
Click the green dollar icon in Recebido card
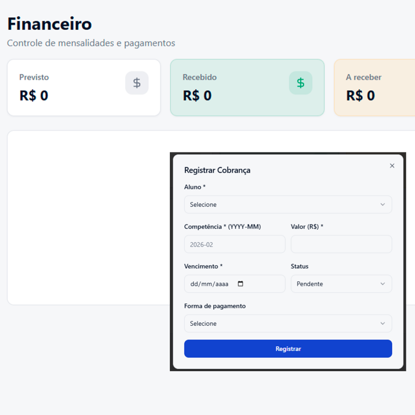coord(300,83)
